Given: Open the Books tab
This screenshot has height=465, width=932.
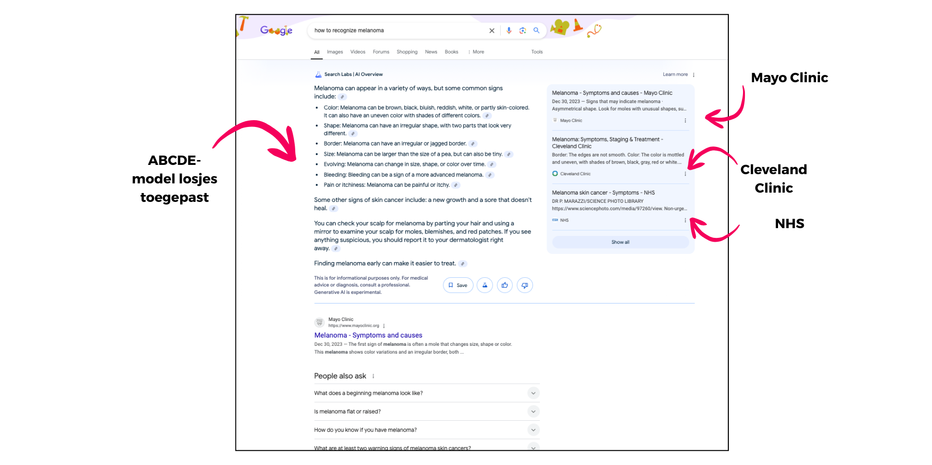Looking at the screenshot, I should [x=451, y=52].
